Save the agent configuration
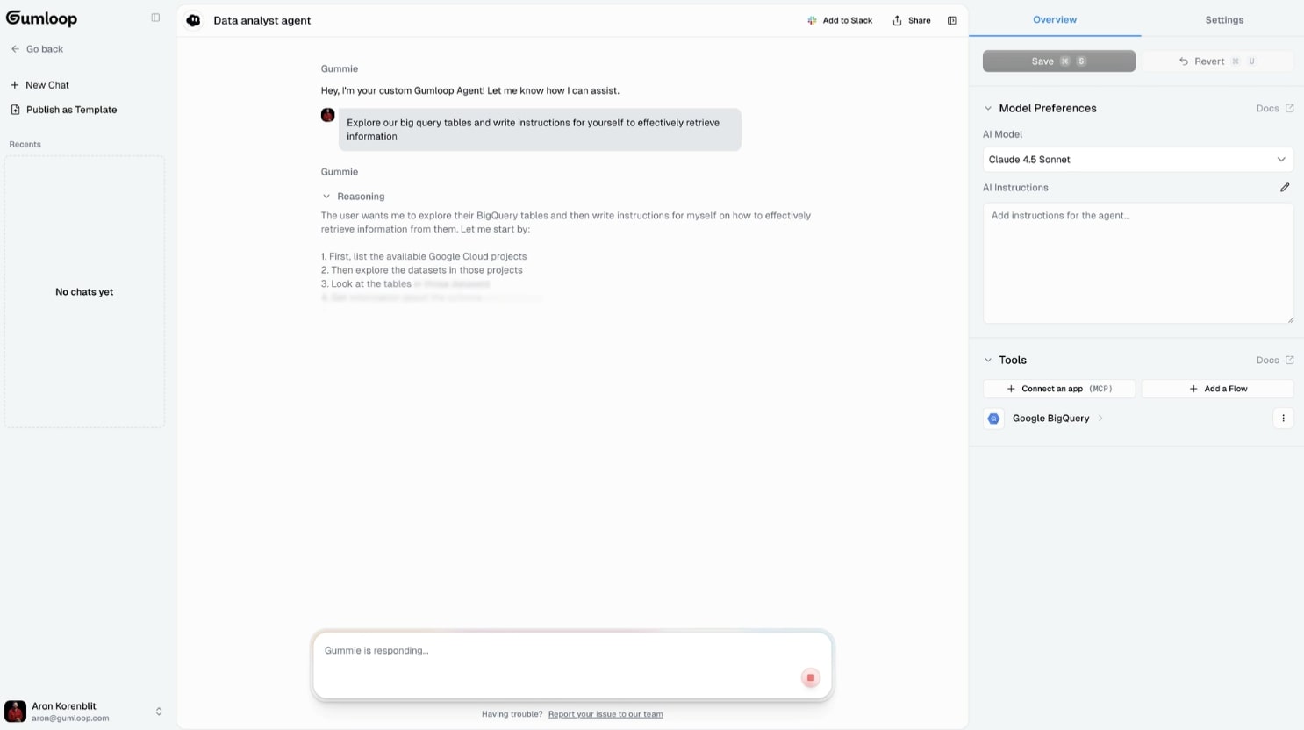Viewport: 1304px width, 730px height. [x=1059, y=61]
